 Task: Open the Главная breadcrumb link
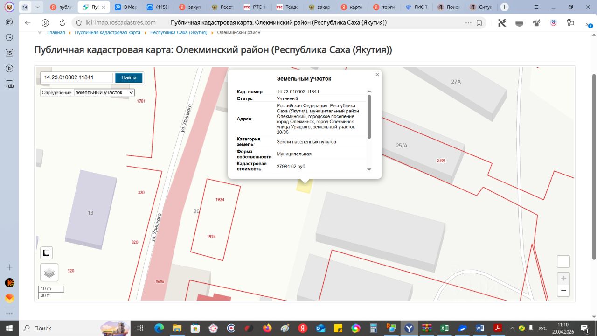(x=56, y=33)
